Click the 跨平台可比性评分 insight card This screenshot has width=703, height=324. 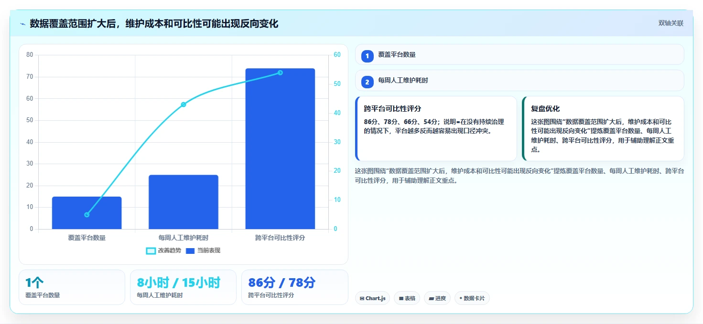436,129
